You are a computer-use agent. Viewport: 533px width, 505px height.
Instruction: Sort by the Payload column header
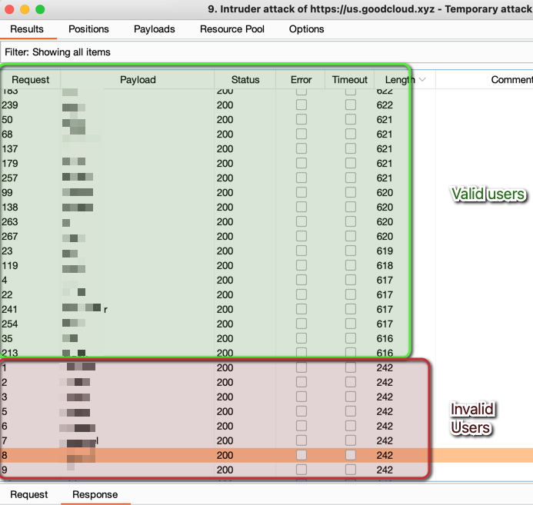tap(138, 79)
